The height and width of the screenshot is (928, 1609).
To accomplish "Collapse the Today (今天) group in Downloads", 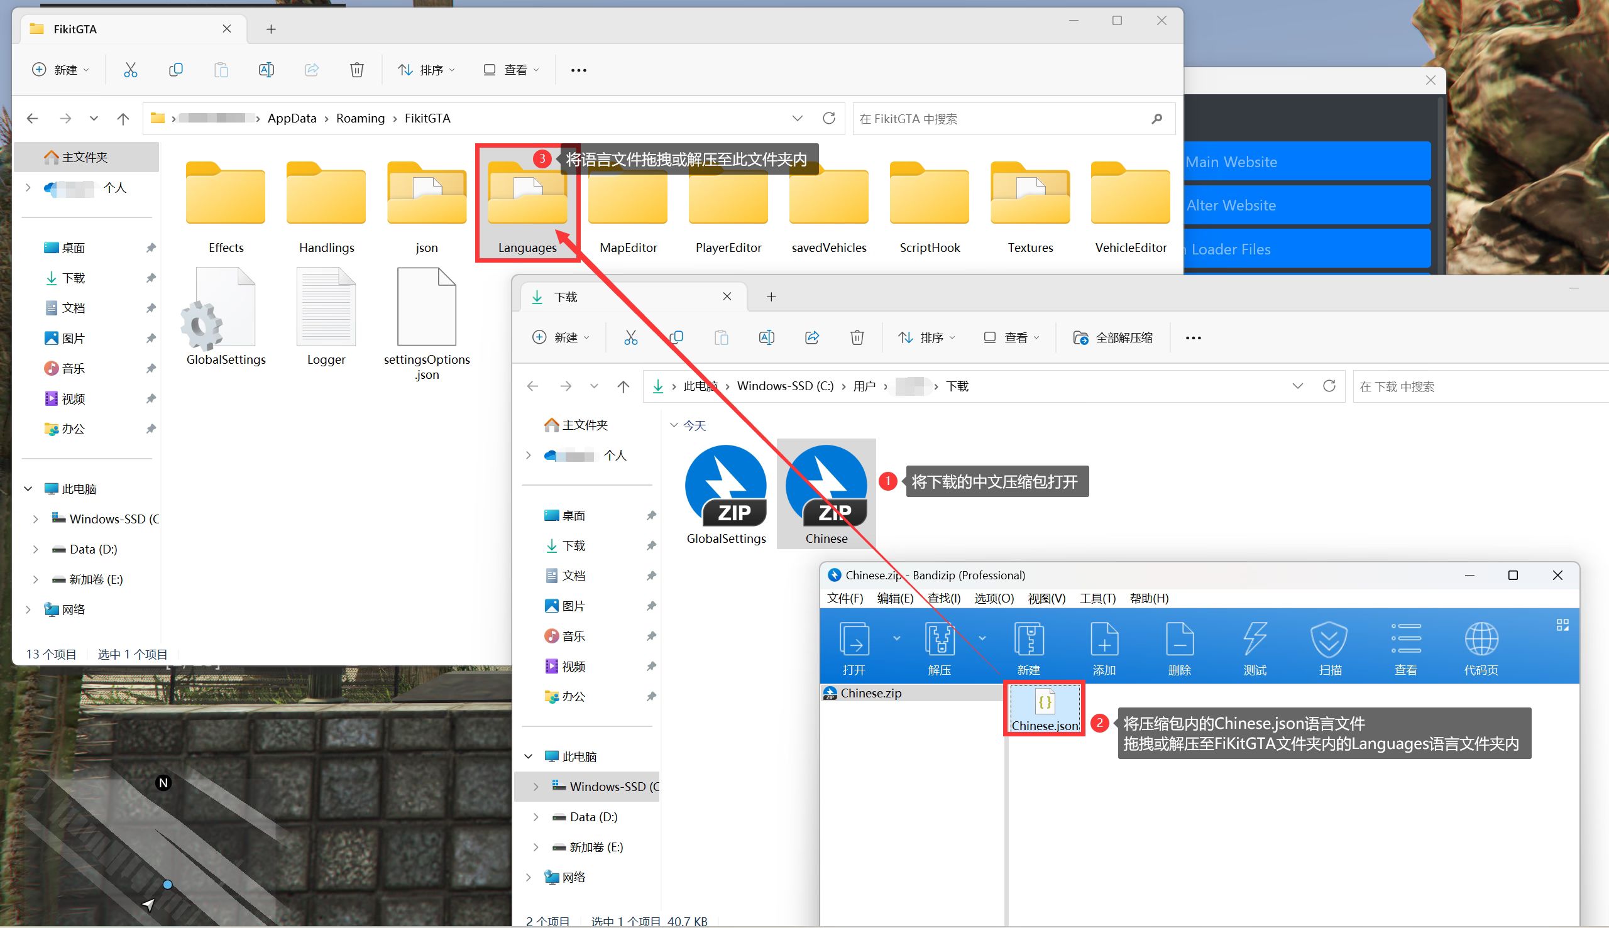I will [x=674, y=425].
